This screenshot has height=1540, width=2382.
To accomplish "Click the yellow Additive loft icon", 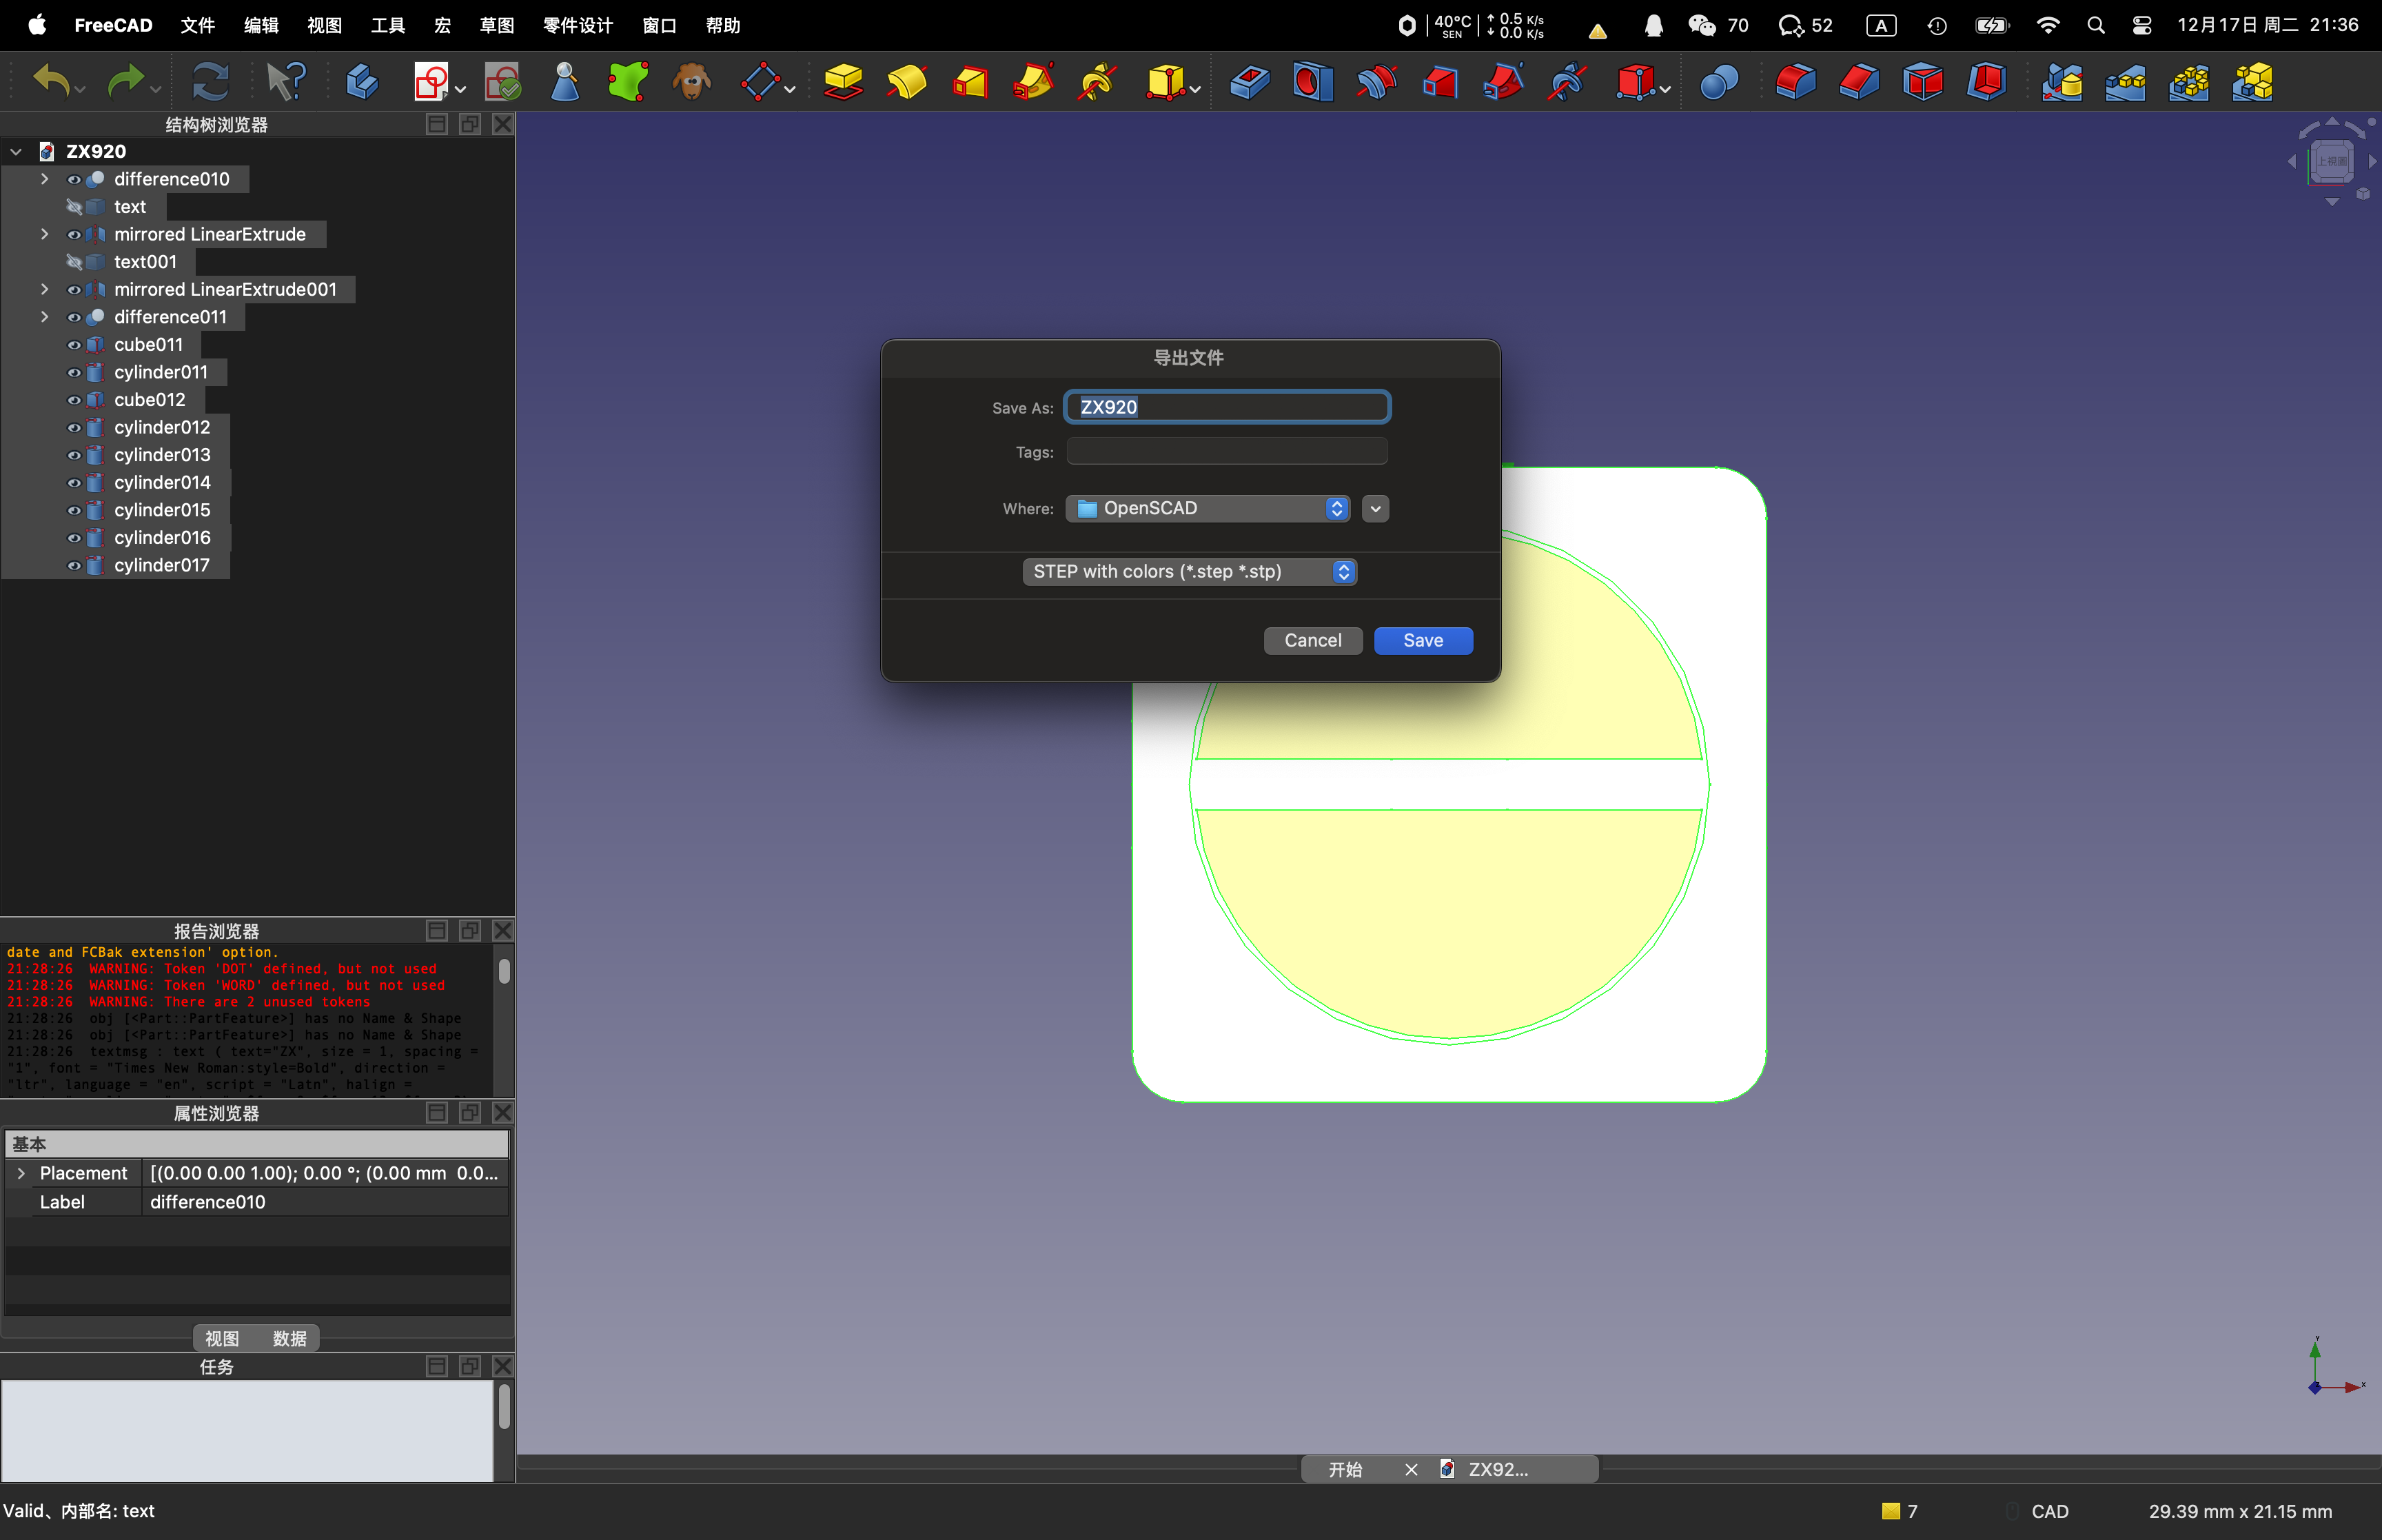I will click(970, 82).
